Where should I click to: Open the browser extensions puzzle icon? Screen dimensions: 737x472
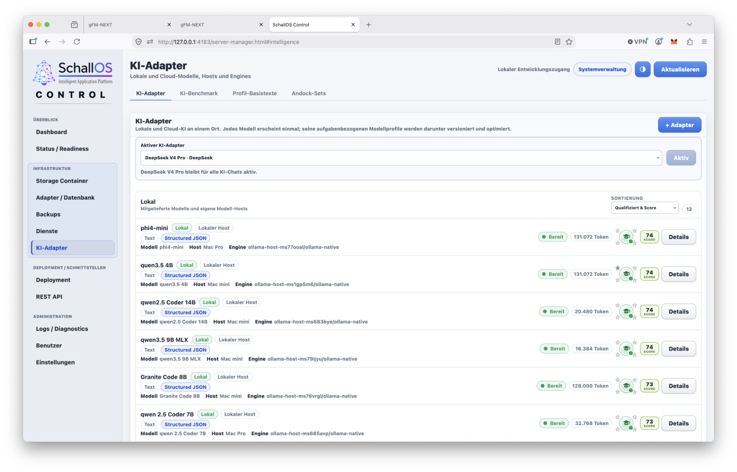coord(690,41)
